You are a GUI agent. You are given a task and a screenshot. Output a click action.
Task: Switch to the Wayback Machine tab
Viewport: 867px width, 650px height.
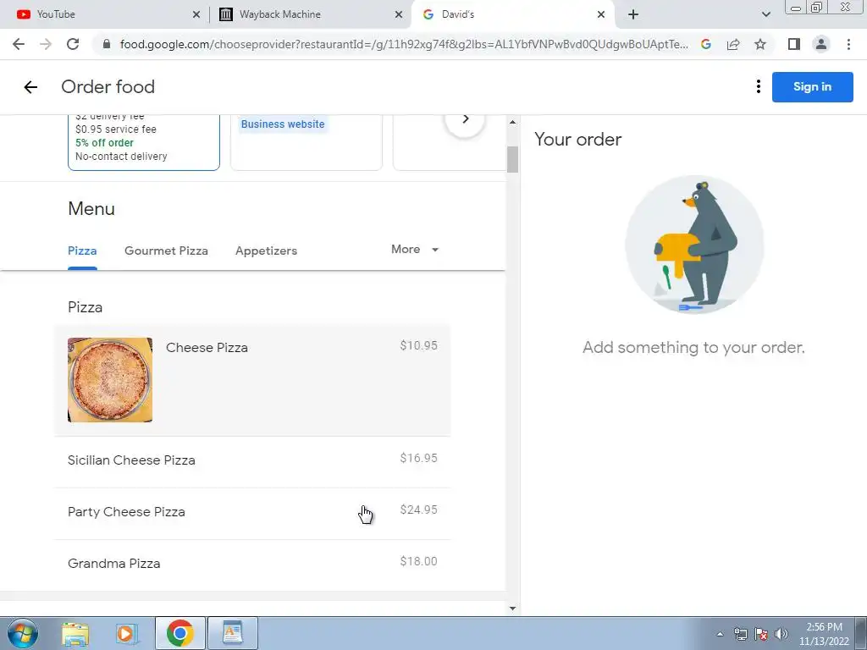[x=312, y=14]
